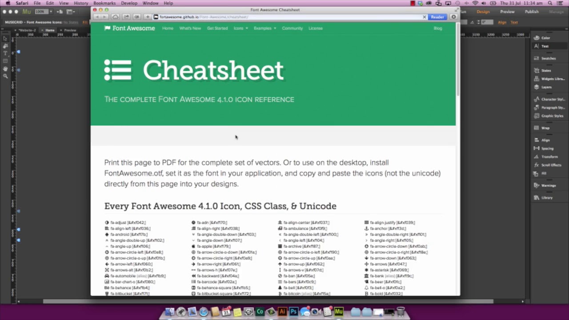Click Safari's add bookmark plus button
This screenshot has height=320, width=569.
click(x=148, y=17)
